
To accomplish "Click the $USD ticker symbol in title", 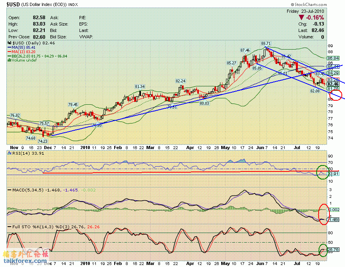I will [x=13, y=4].
